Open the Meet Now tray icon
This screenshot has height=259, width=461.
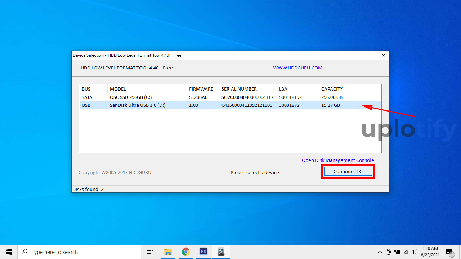coord(389,252)
